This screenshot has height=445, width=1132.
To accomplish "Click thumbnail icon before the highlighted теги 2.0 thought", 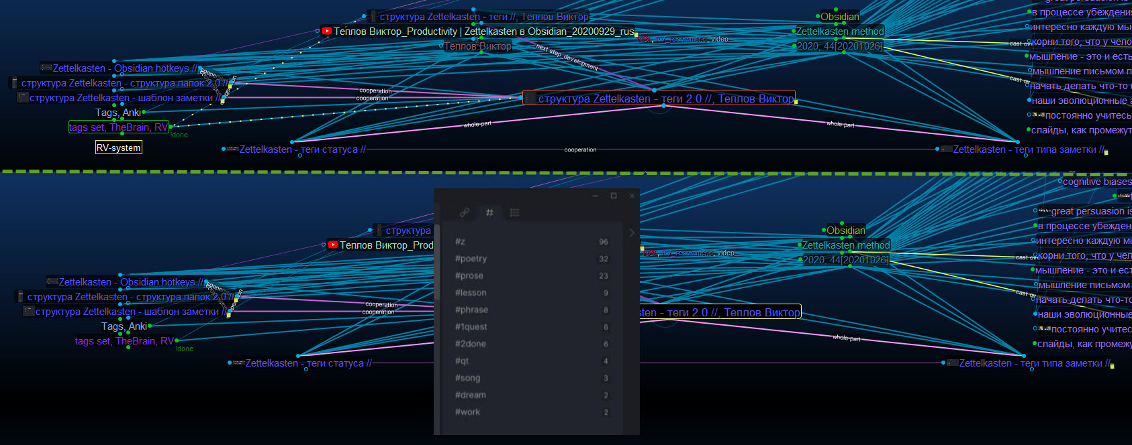I will coord(530,99).
